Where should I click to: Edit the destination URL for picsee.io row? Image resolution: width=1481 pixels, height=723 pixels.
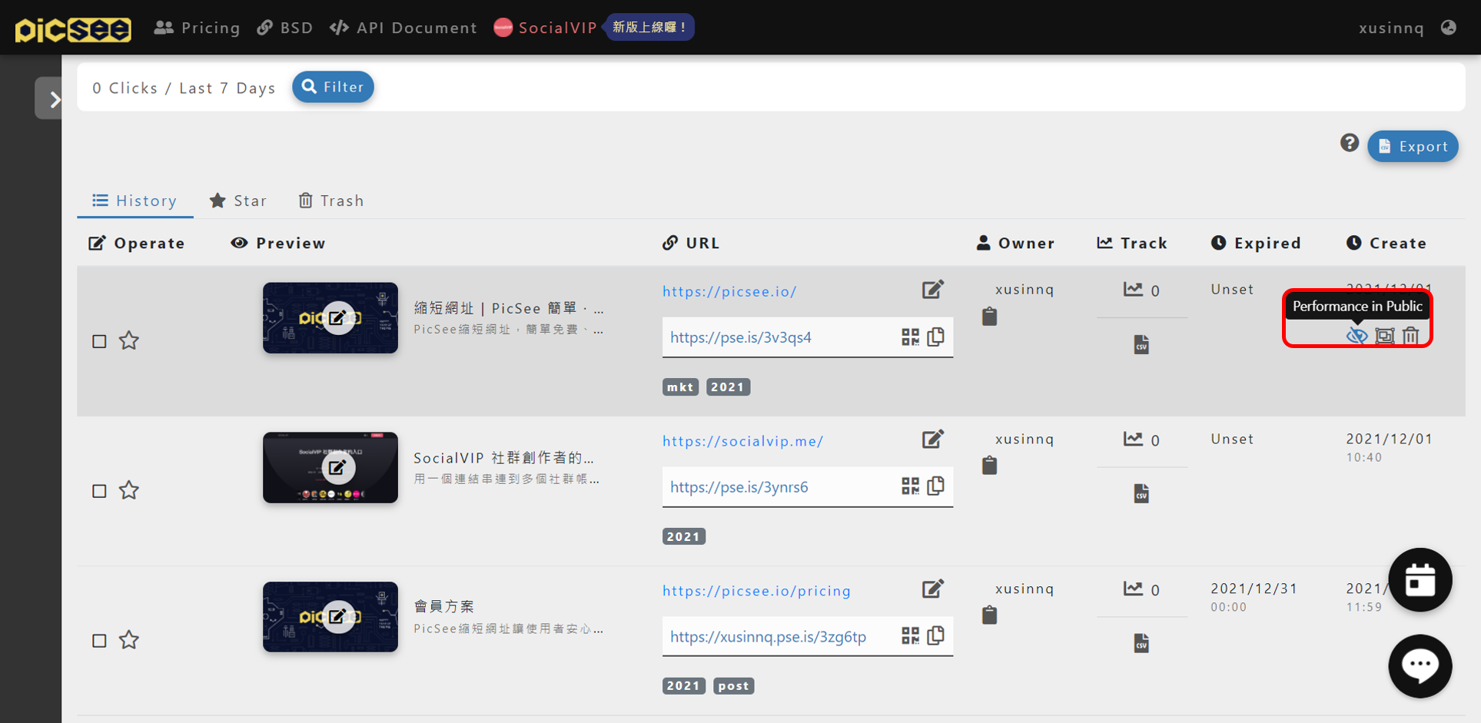933,290
